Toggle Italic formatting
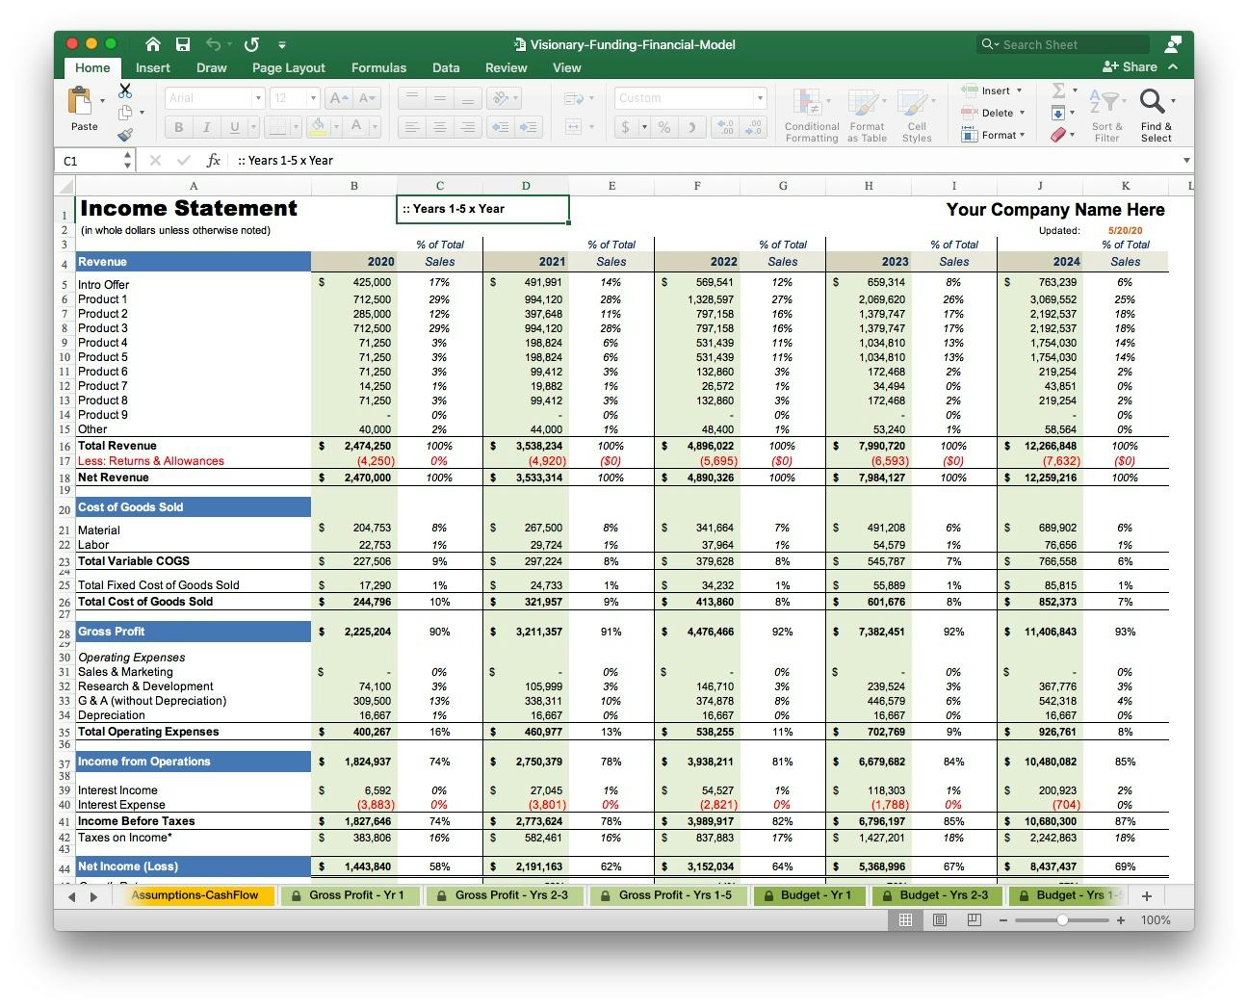 (206, 127)
